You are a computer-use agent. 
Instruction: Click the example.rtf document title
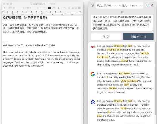point(39,4)
